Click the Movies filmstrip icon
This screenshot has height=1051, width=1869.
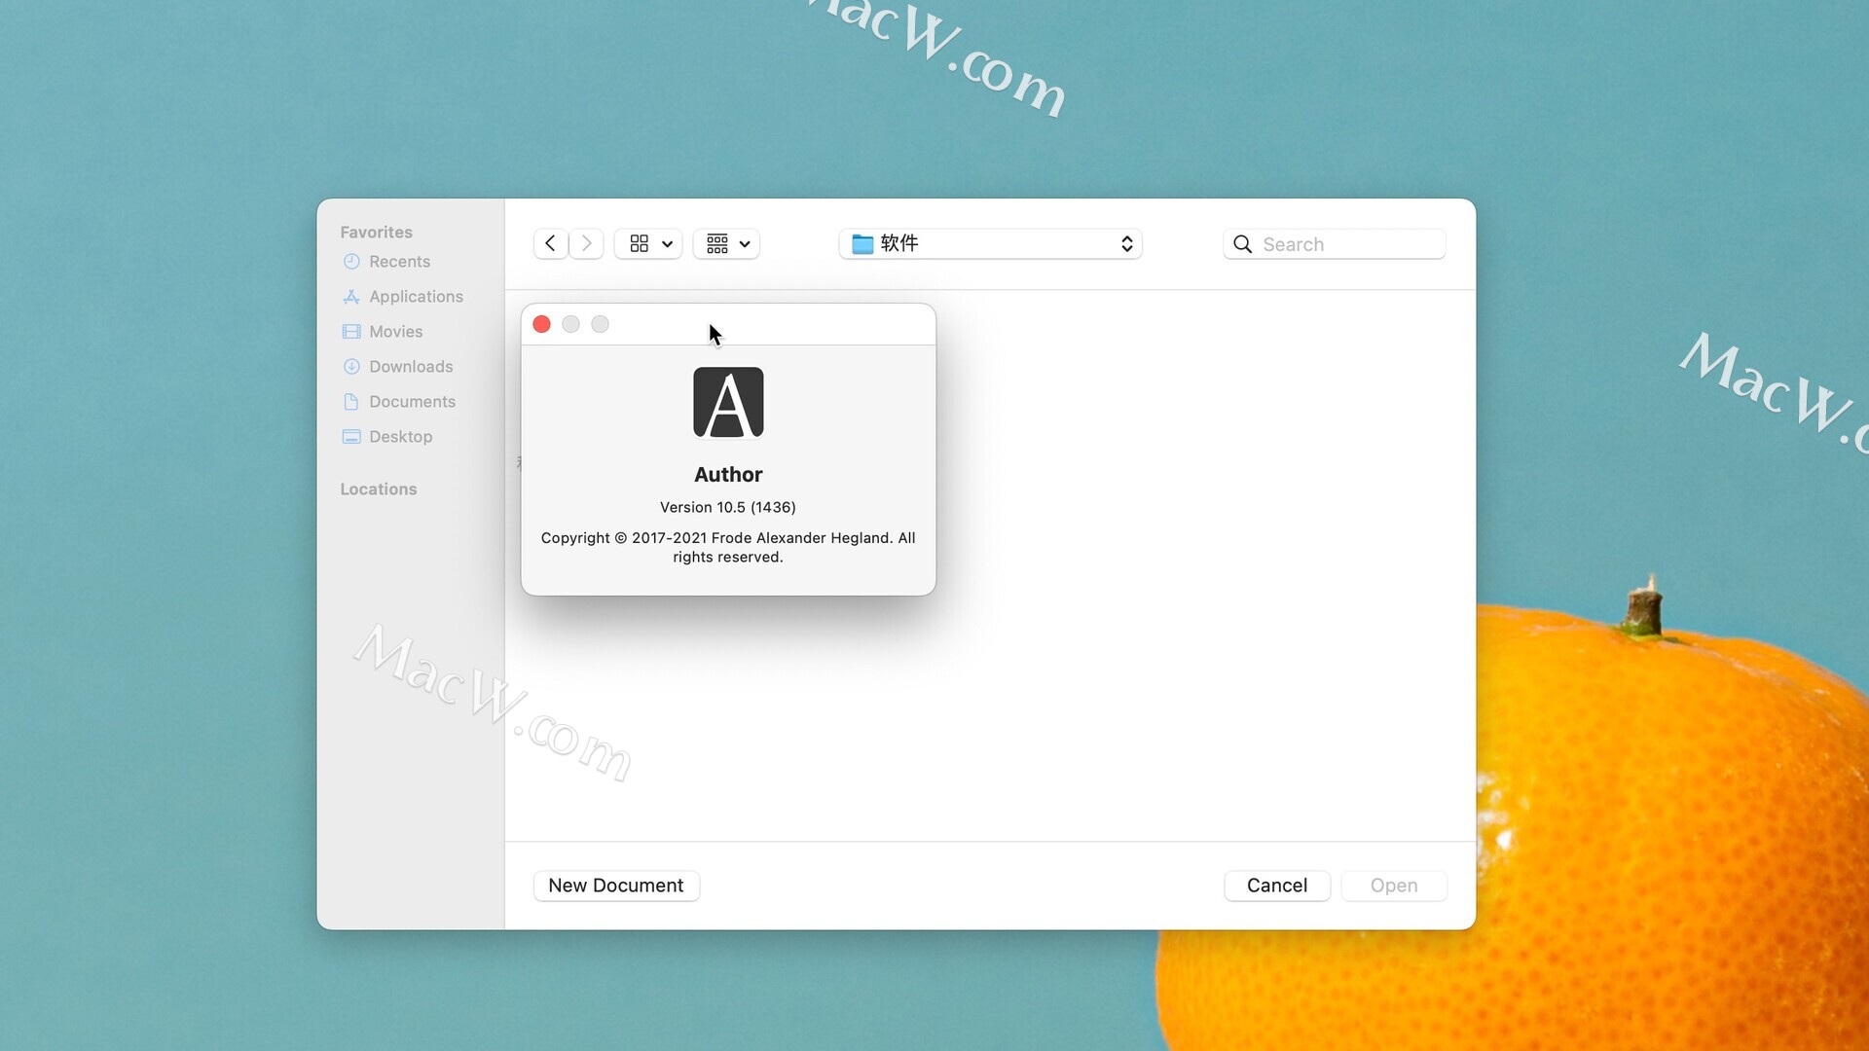click(x=351, y=332)
